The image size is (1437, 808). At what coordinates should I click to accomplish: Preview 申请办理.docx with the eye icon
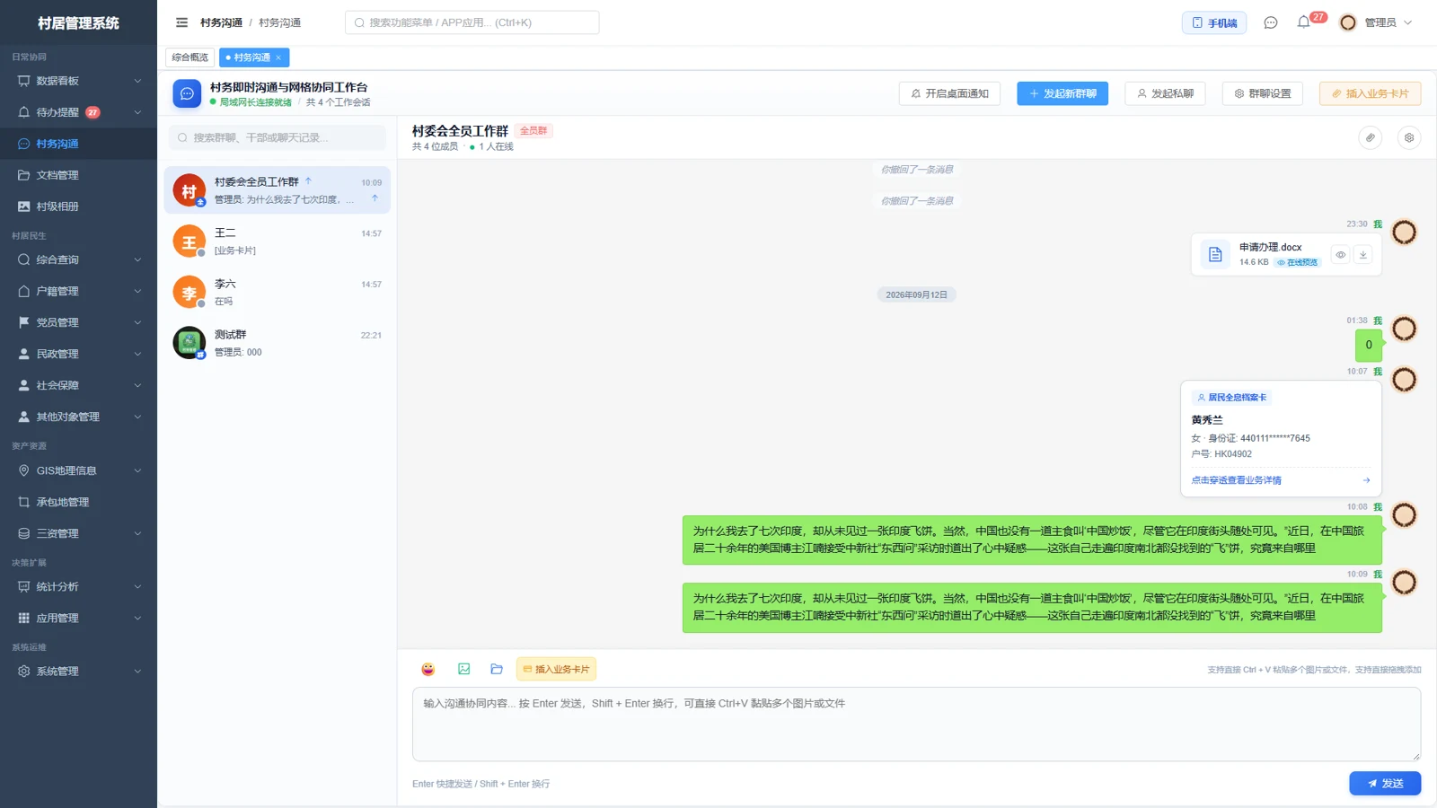pos(1340,255)
